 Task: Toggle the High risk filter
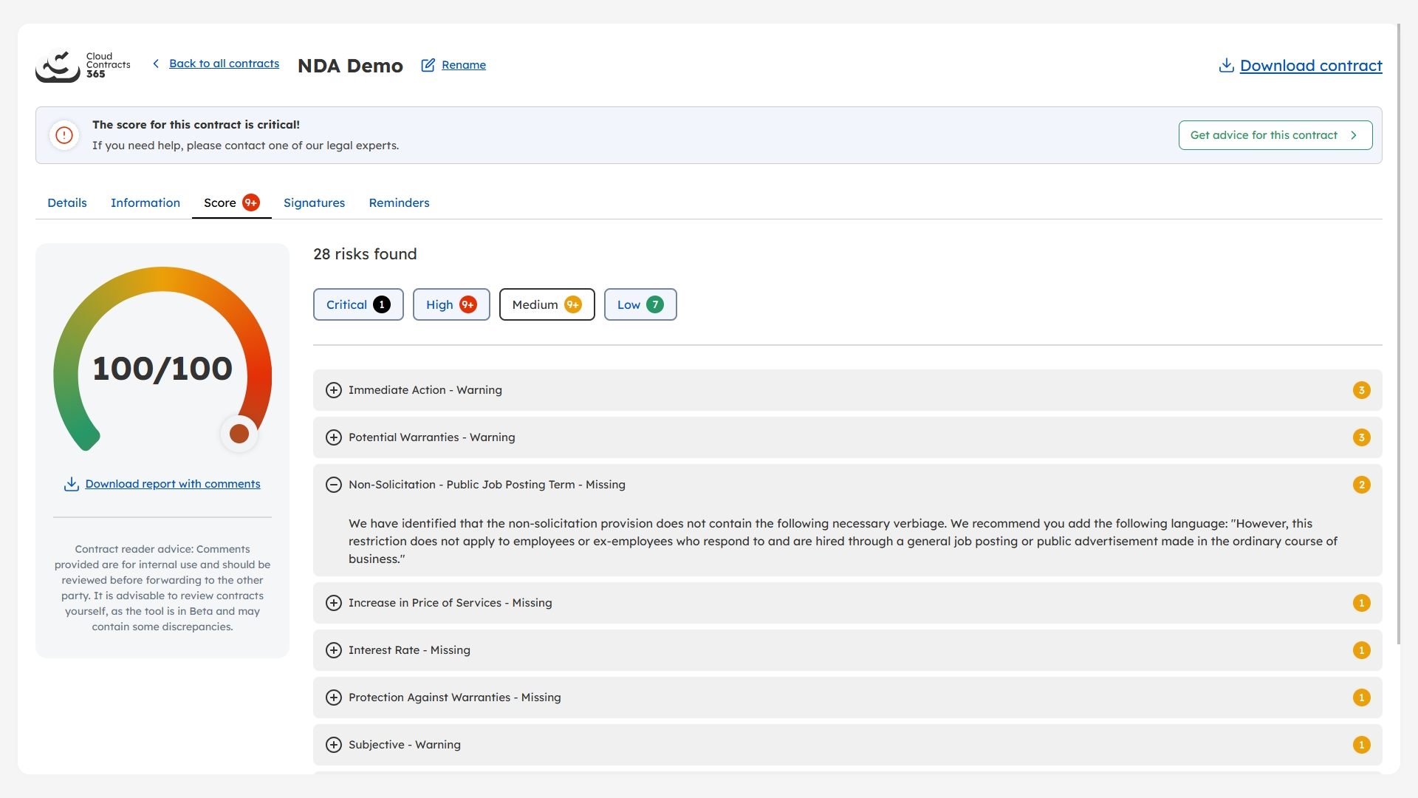point(451,304)
